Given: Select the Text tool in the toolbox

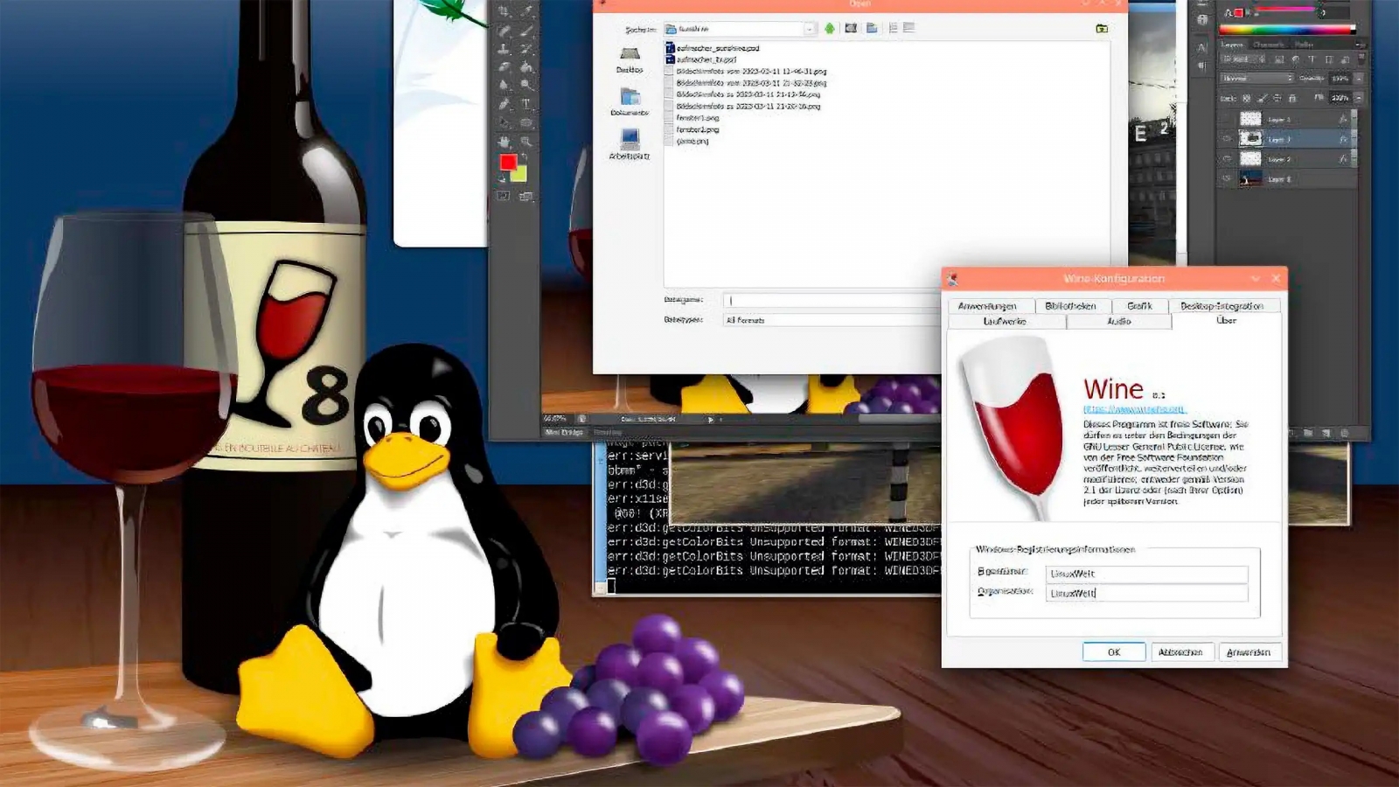Looking at the screenshot, I should click(526, 103).
